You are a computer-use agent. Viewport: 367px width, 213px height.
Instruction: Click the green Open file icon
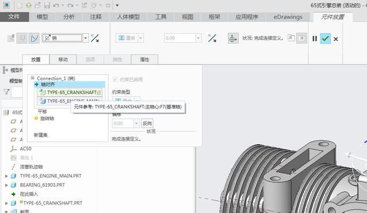click(29, 5)
